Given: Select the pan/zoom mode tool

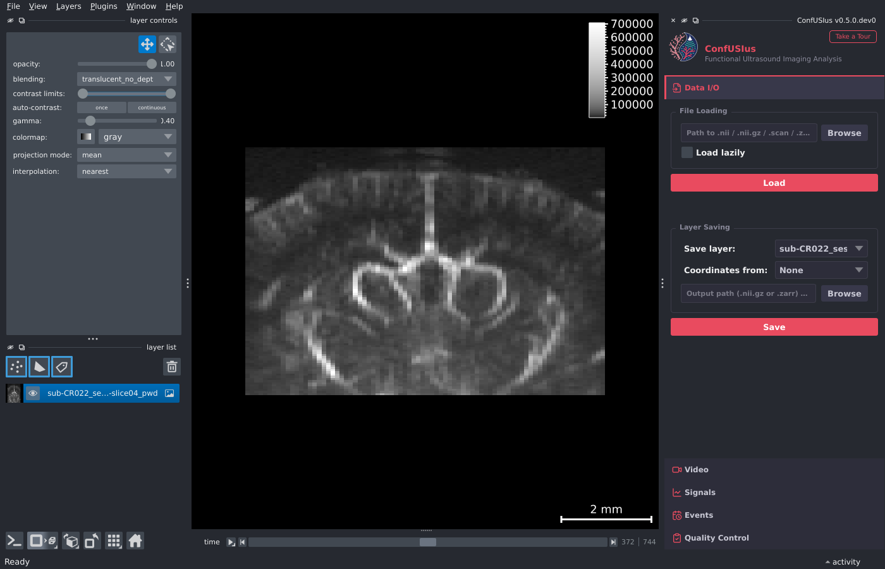Looking at the screenshot, I should [147, 44].
